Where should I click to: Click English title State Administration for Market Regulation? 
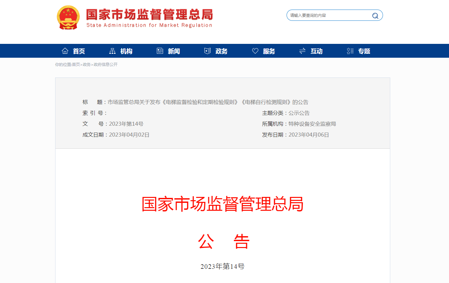(x=149, y=25)
